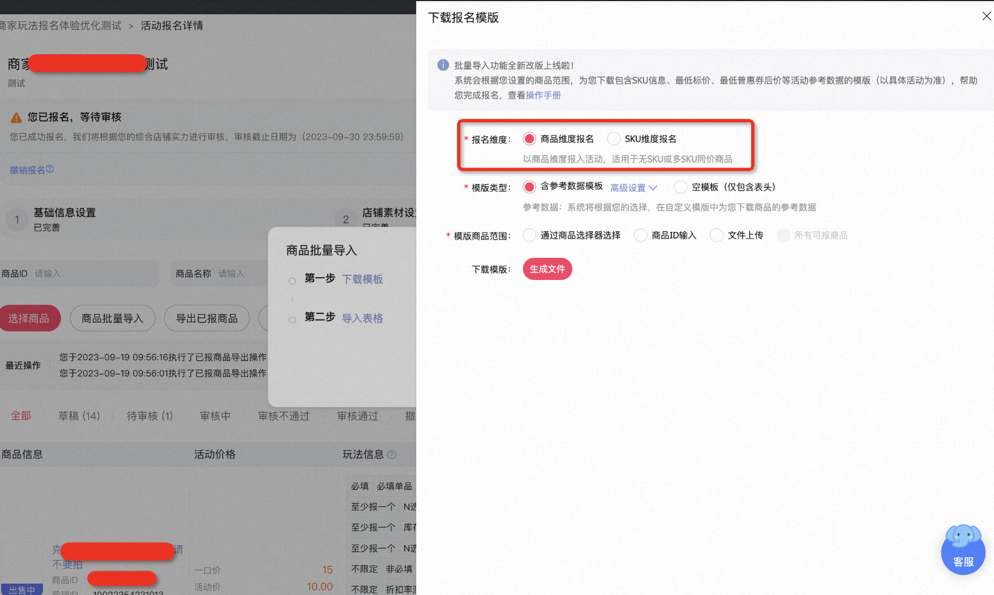Choose 含参考数据模板 radio option
Screen dimensions: 994x595
(529, 187)
